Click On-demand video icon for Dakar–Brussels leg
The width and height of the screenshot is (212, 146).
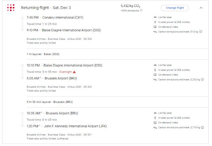tap(155, 75)
